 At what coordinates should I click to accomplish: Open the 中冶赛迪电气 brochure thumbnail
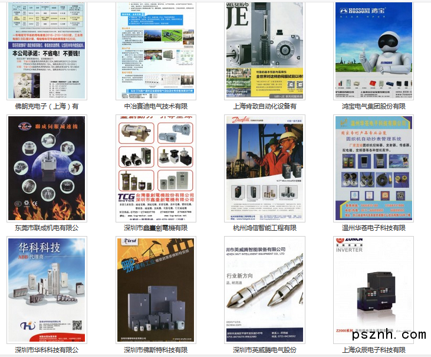click(156, 49)
